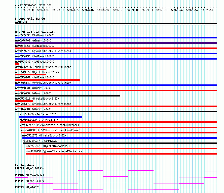
Task: Open the nsv5875093 (Almarri2020) label
Action: pos(41,141)
